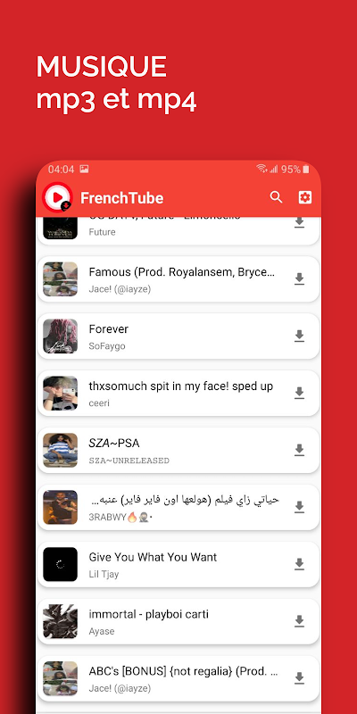Download the Future track at the top
This screenshot has width=357, height=714.
[x=299, y=222]
